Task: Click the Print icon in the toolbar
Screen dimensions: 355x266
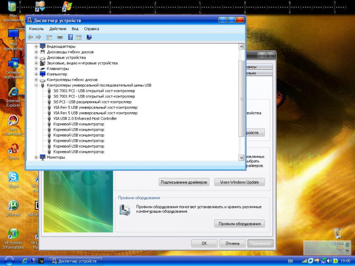Action: pos(60,38)
